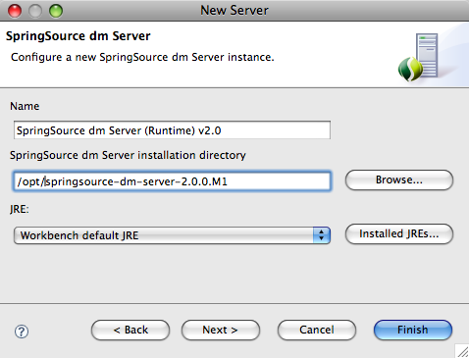Click the New Server title bar text

pyautogui.click(x=234, y=11)
